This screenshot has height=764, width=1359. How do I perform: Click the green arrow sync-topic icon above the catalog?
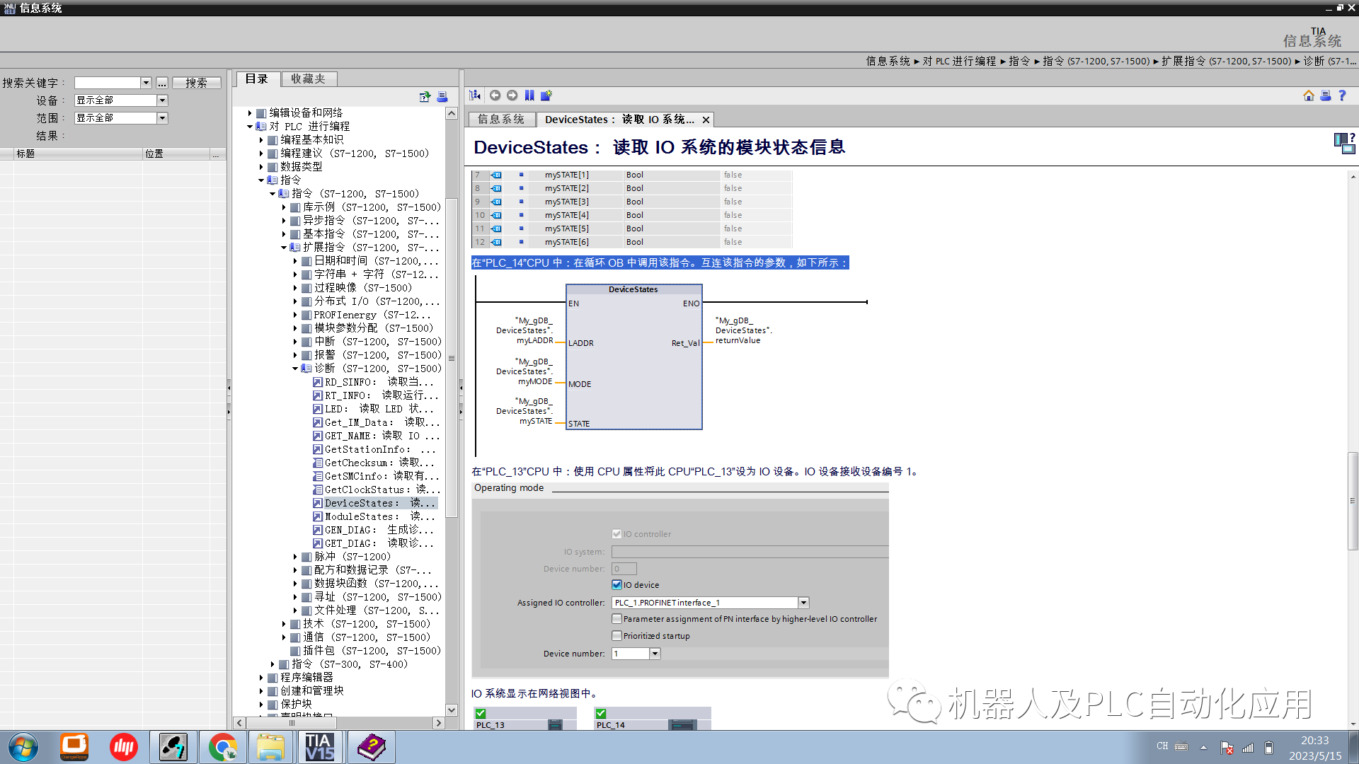coord(424,96)
